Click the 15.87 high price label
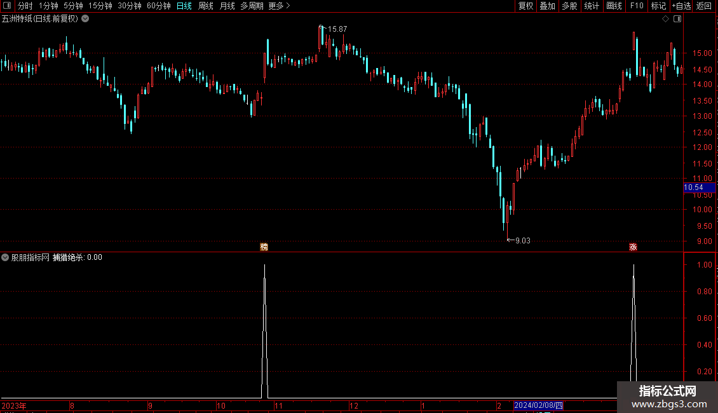Screen dimensions: 718x413 (x=337, y=29)
